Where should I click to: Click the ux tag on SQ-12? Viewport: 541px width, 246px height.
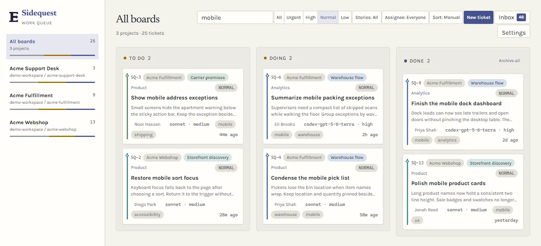417,220
